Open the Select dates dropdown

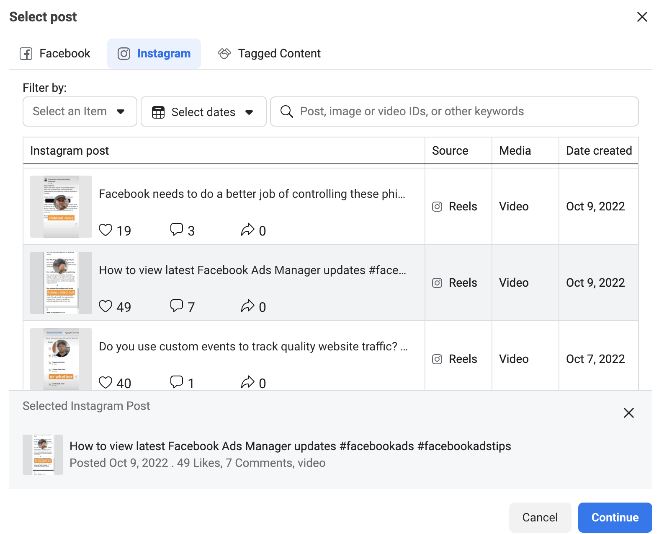pos(203,111)
